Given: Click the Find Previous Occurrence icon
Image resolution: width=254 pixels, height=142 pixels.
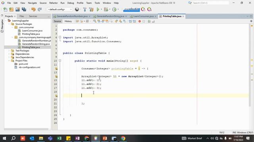Looking at the screenshot, I should click(99, 21).
